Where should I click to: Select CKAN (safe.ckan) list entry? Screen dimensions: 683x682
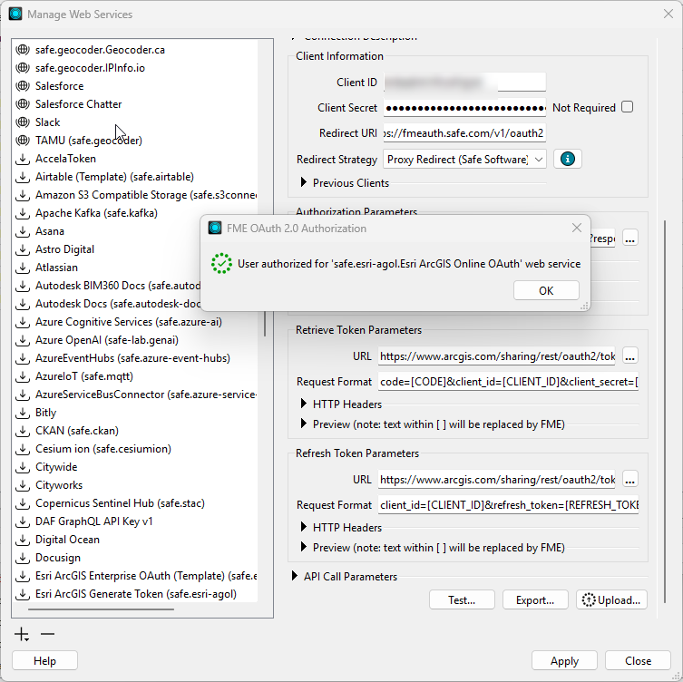(x=77, y=431)
